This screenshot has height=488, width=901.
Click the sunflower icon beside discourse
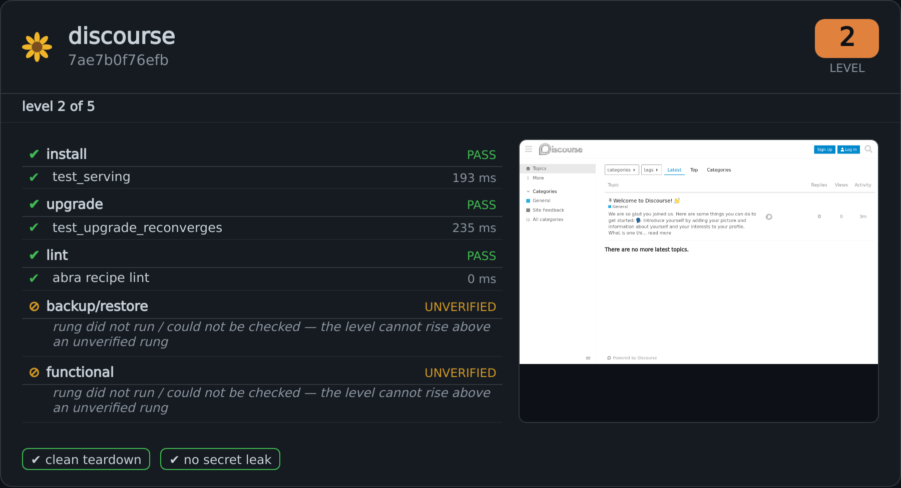[x=37, y=47]
